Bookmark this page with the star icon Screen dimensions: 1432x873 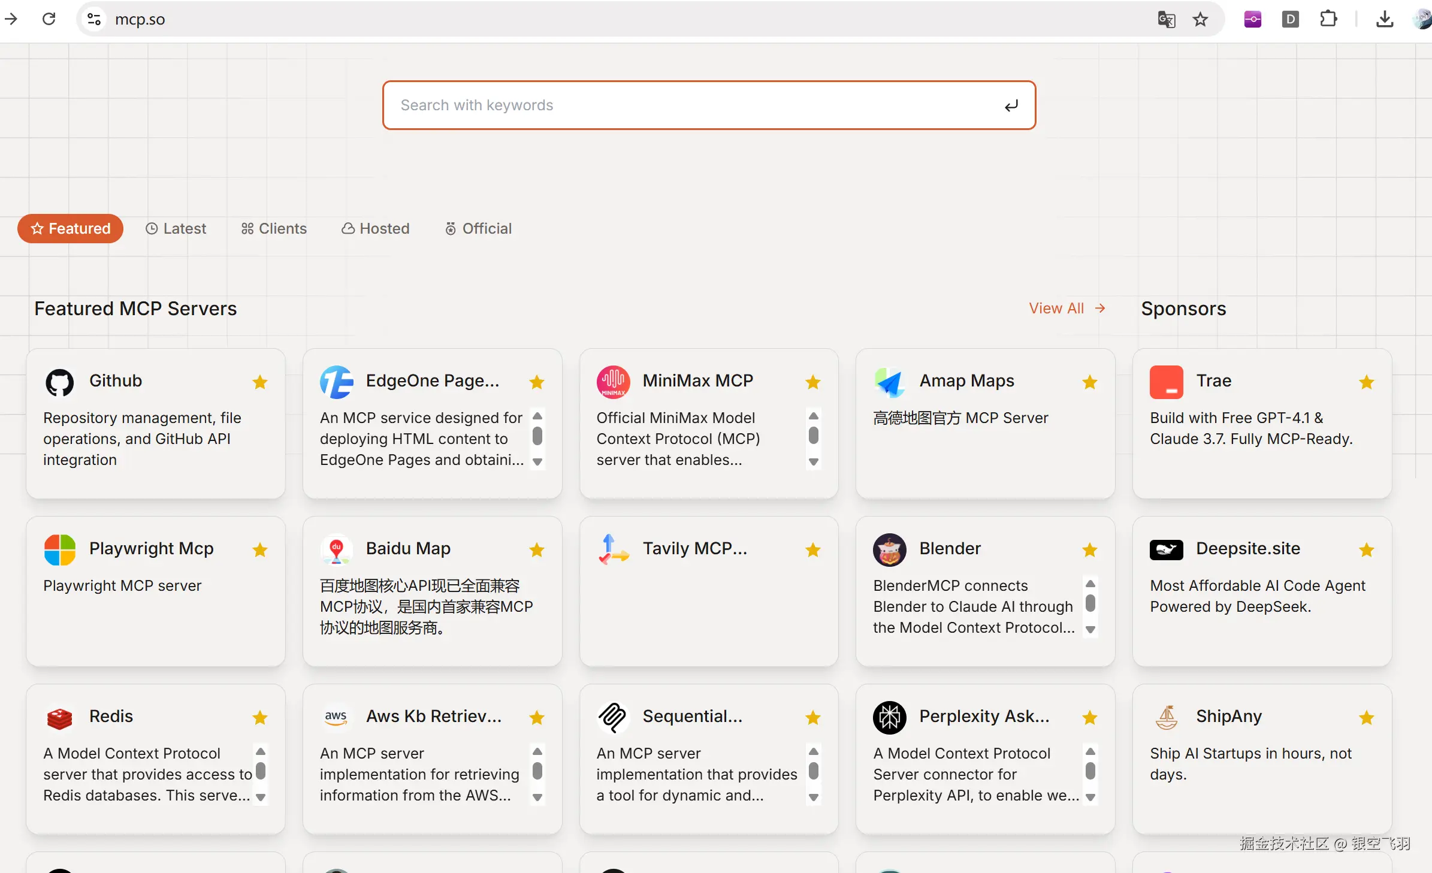coord(1200,20)
